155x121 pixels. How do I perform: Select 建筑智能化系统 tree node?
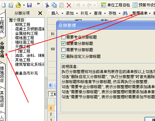pyautogui.click(x=30, y=64)
